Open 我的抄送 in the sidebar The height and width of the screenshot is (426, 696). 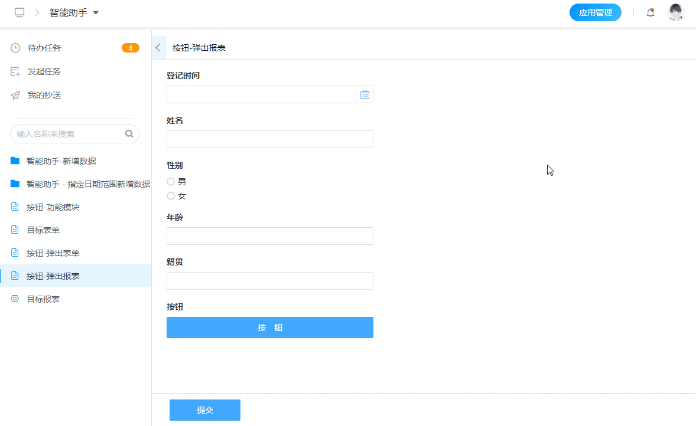[44, 95]
